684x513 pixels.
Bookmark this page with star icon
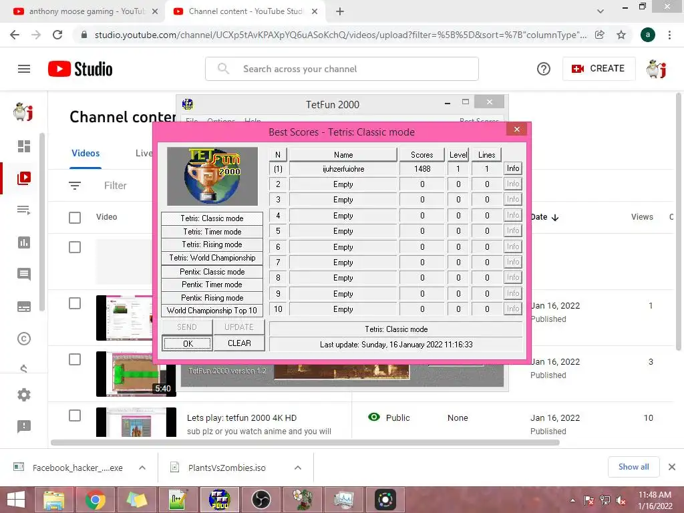tap(621, 35)
